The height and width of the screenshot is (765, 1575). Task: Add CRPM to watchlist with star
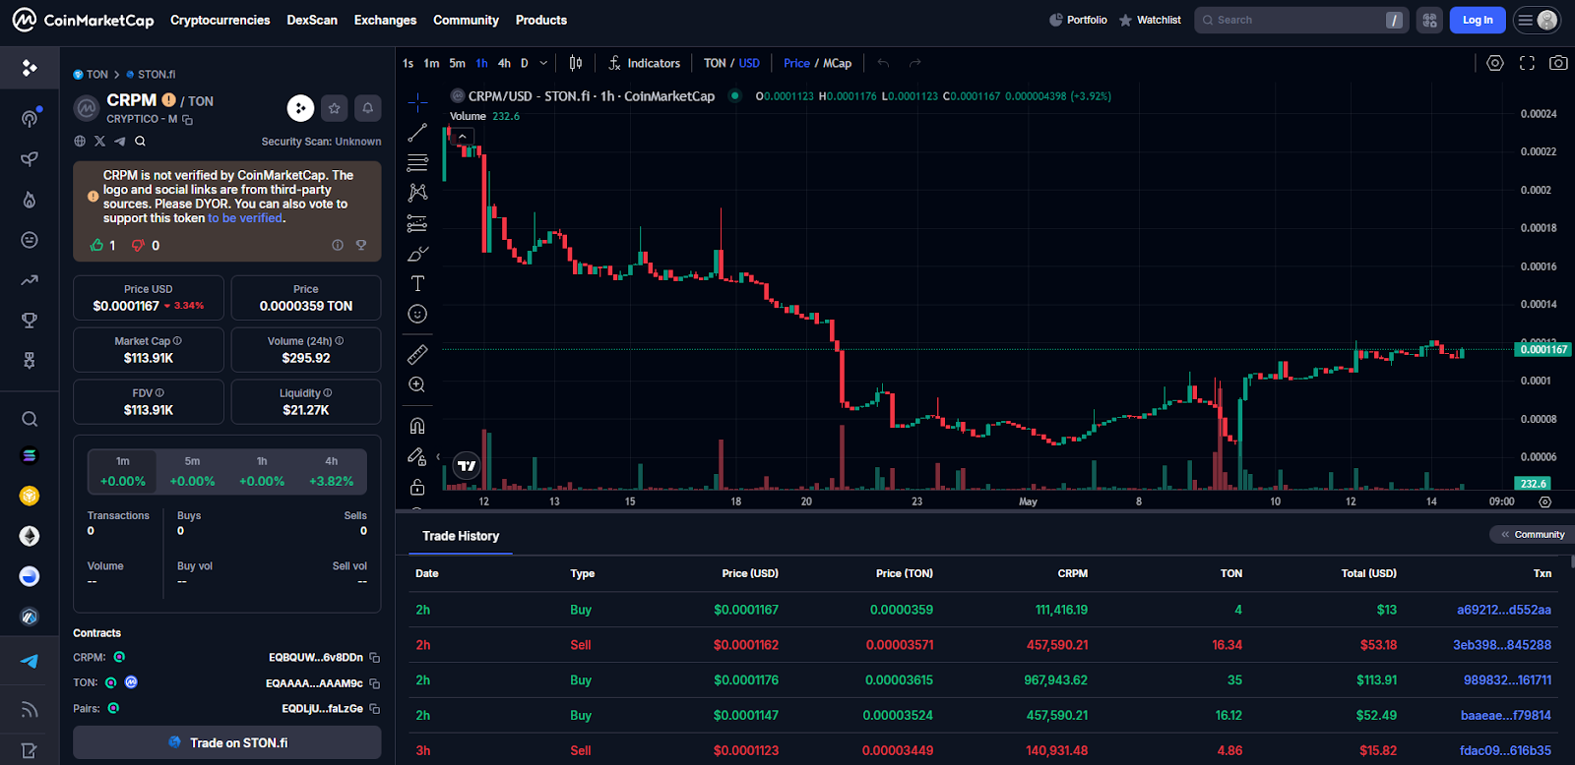[334, 108]
